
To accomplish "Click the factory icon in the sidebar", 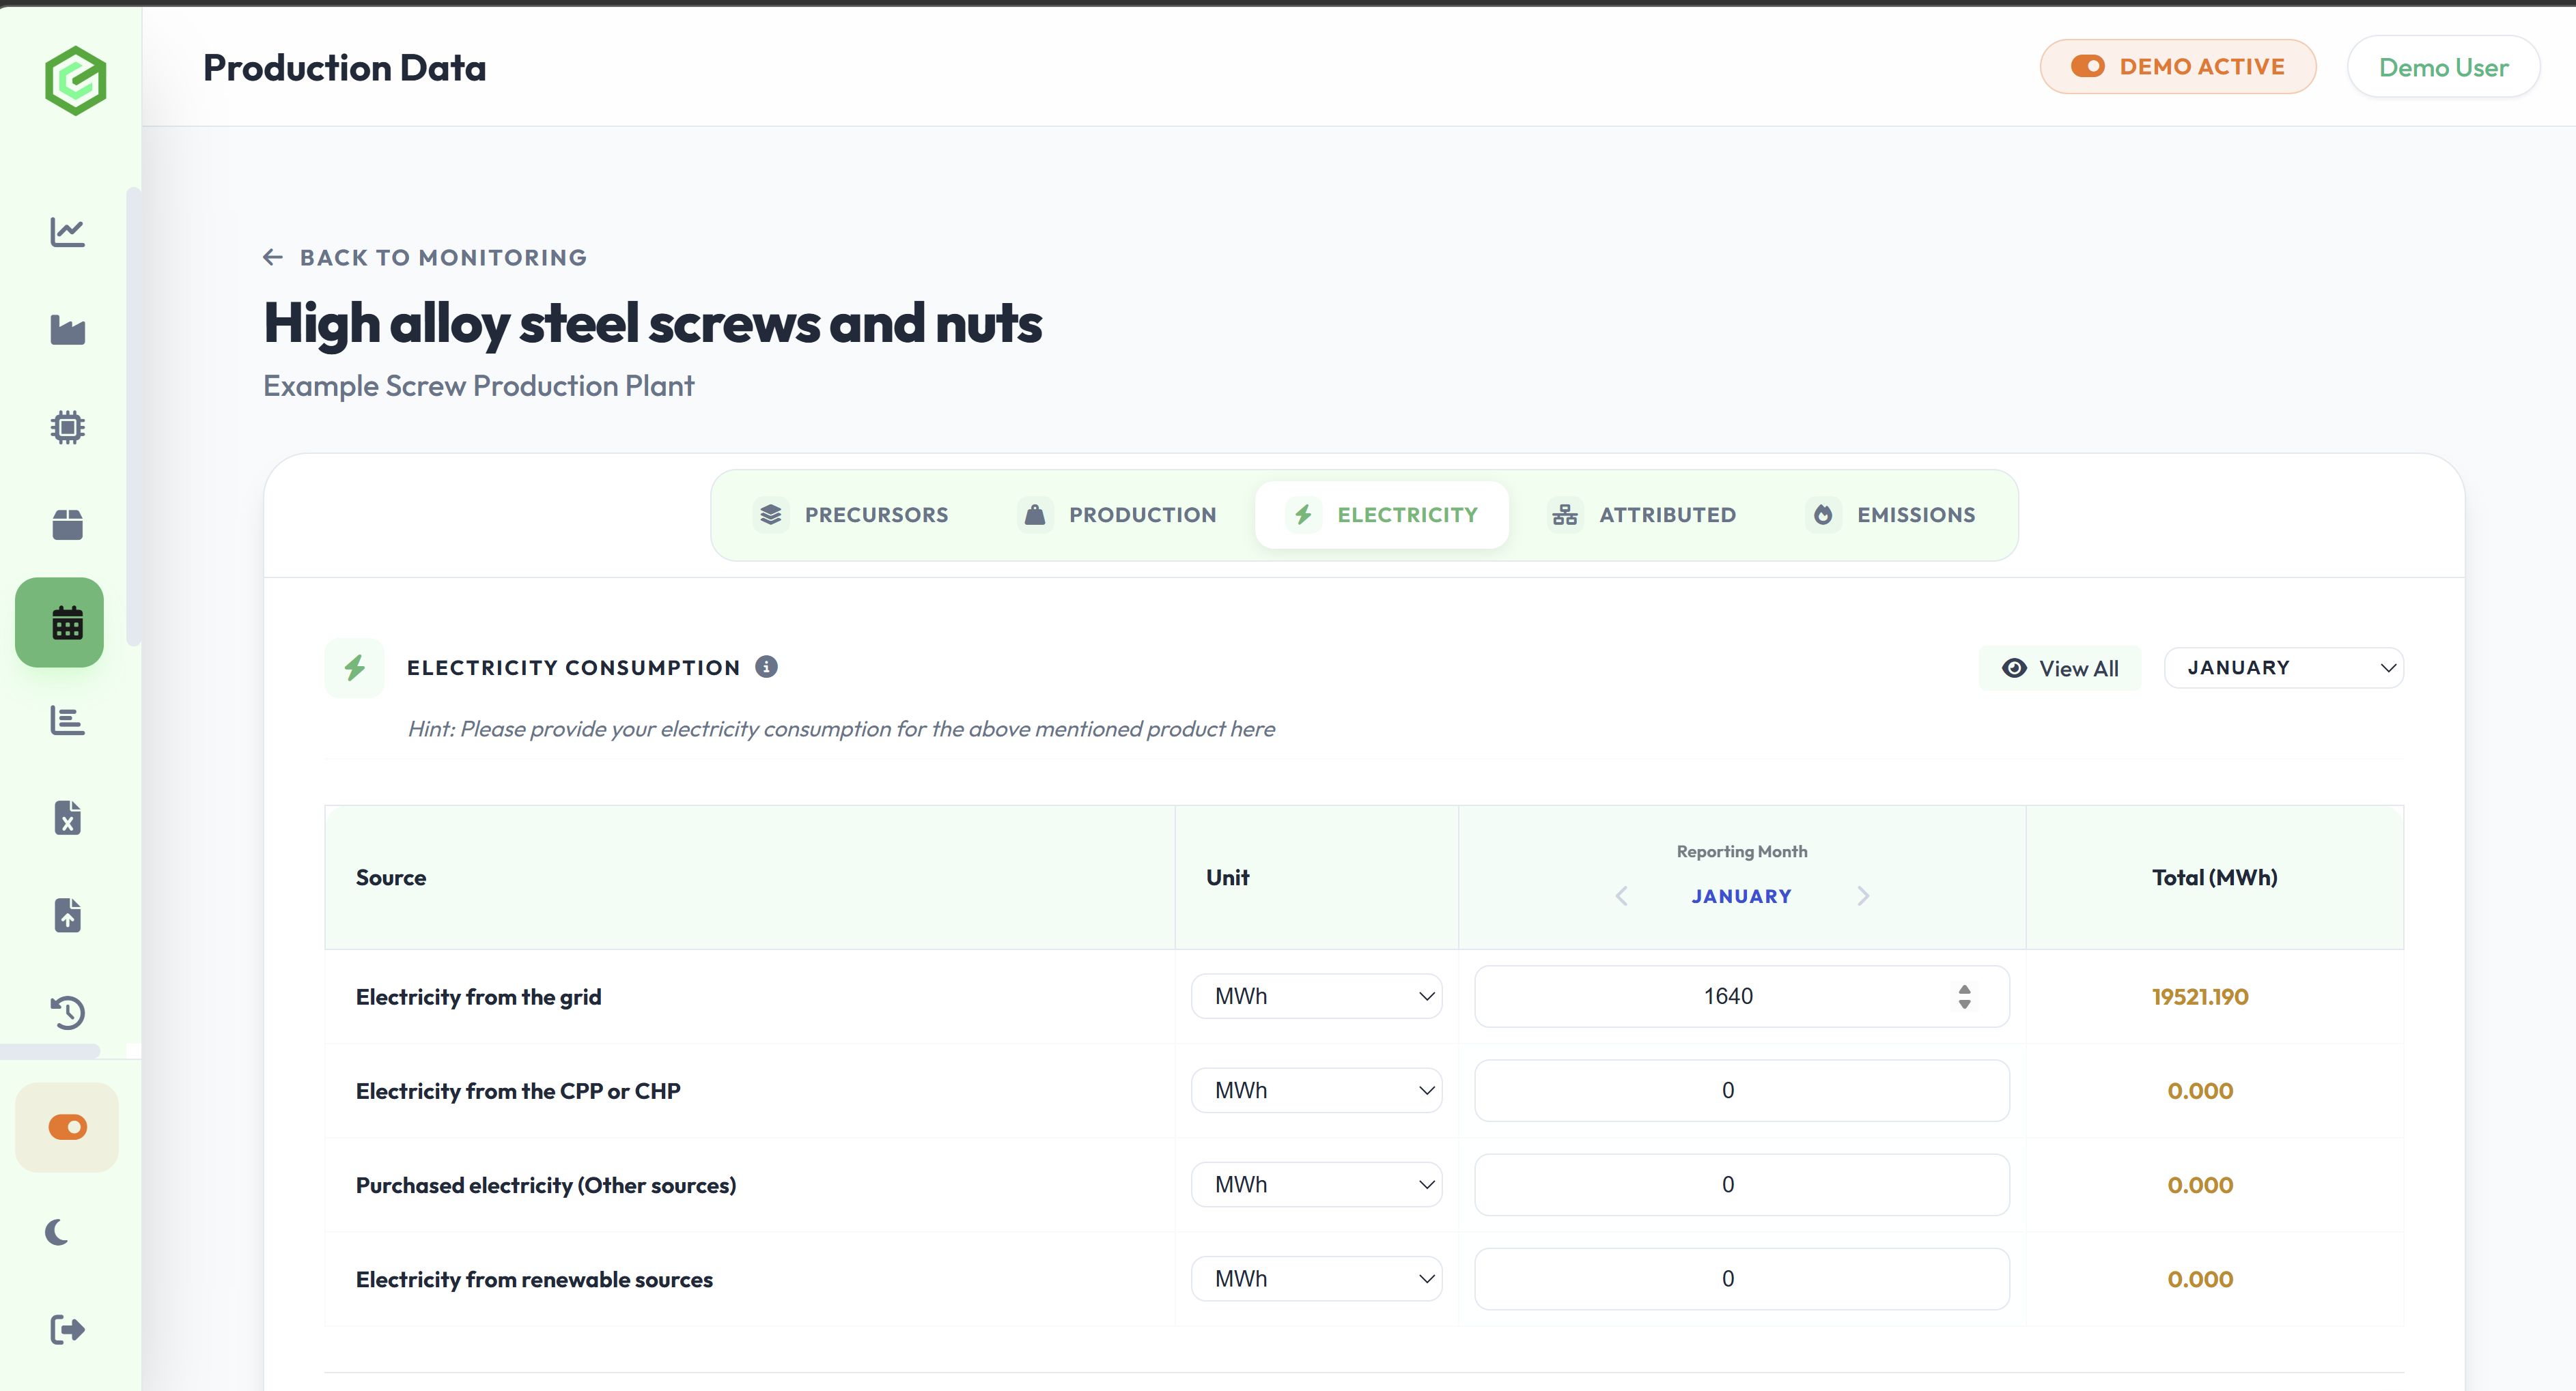I will [67, 330].
